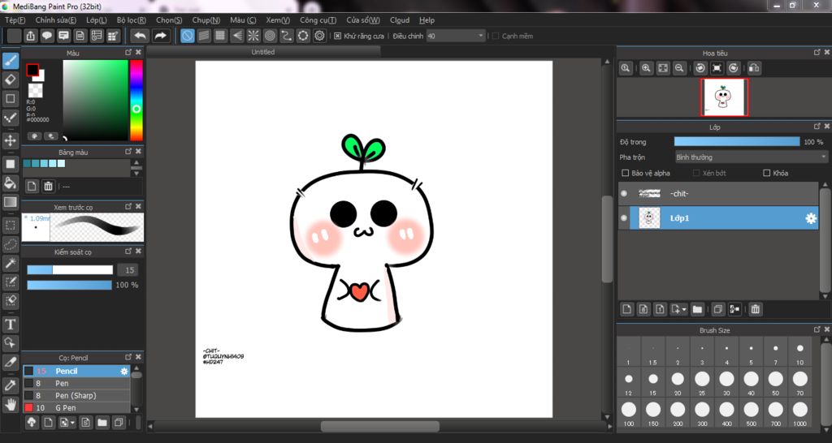
Task: Open the Bộ lọc menu
Action: point(132,20)
